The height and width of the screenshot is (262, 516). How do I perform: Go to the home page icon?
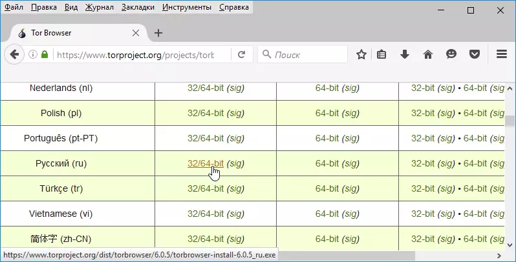point(427,55)
